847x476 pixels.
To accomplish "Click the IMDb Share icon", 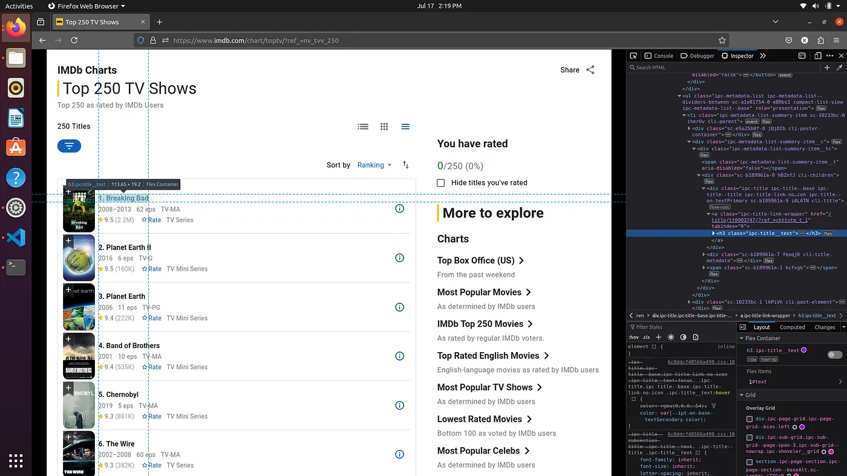I will 590,70.
